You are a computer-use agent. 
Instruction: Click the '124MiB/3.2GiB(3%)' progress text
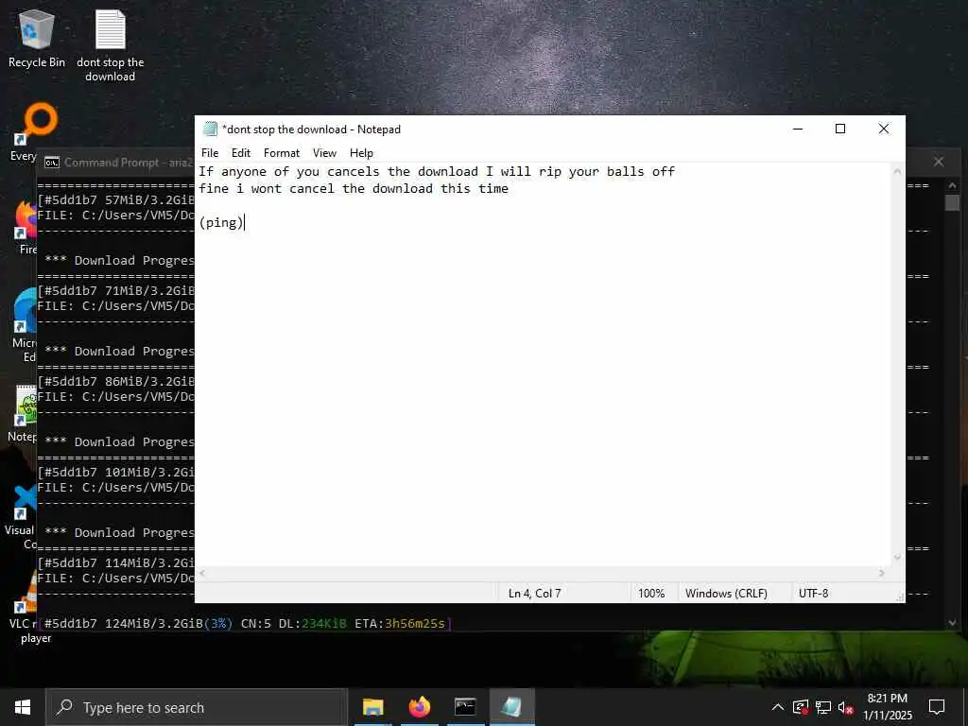click(x=168, y=624)
